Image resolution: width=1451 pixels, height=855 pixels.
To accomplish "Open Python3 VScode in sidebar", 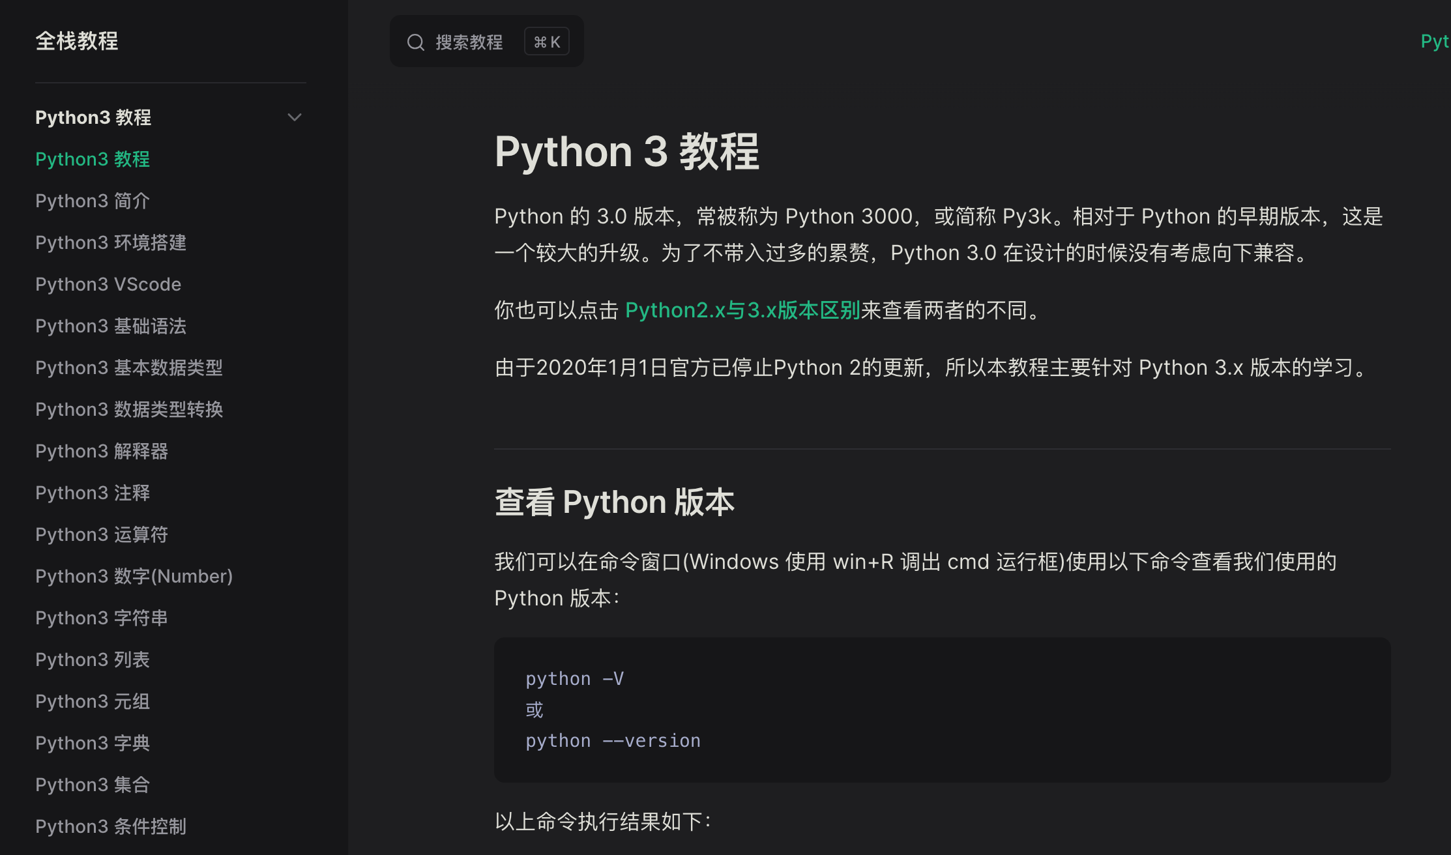I will 108,284.
